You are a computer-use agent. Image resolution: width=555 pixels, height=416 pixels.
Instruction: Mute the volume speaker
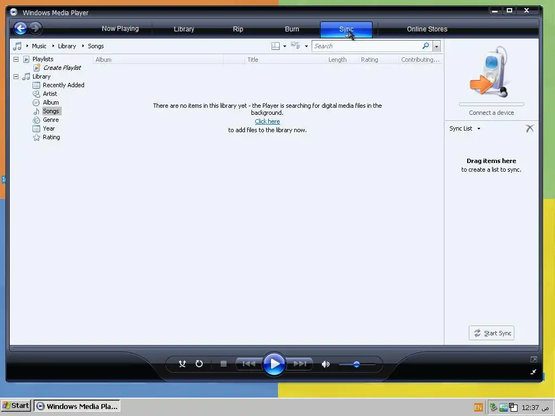point(325,364)
